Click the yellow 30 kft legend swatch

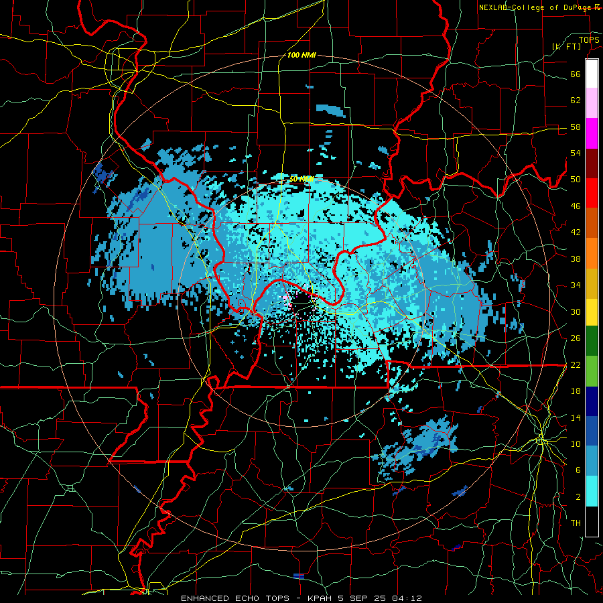tap(592, 312)
